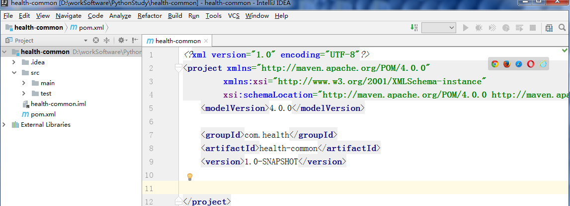
Task: Click Scroll from Source crosshair icon
Action: [x=96, y=40]
